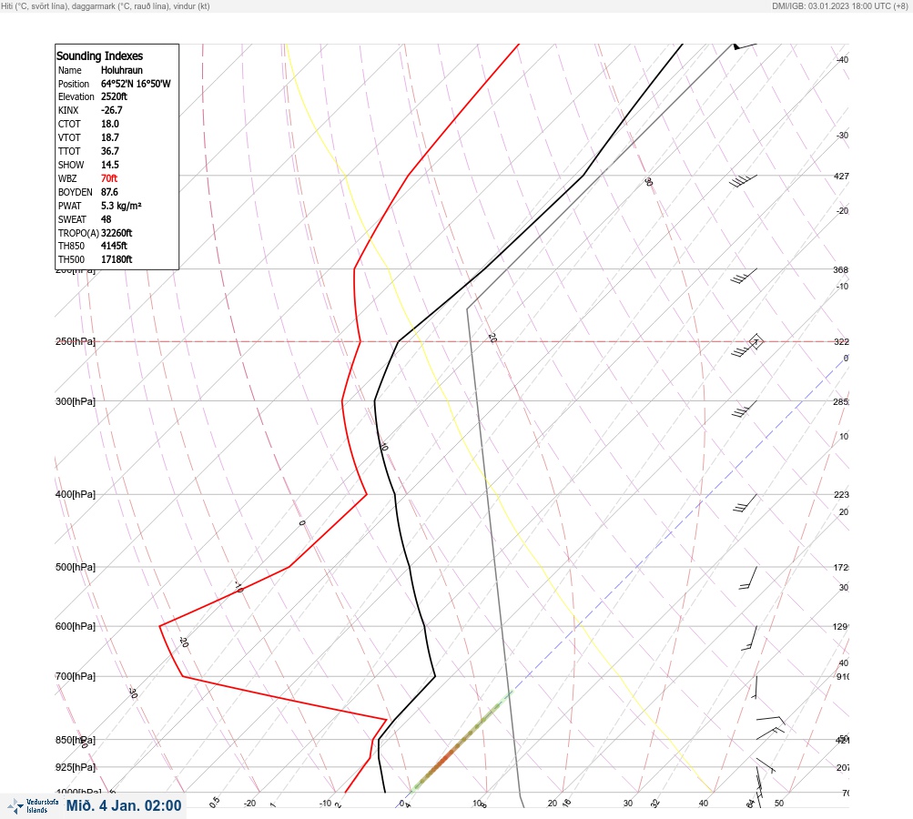913x819 pixels.
Task: Click the wind barb at 600 hPa
Action: 750,638
